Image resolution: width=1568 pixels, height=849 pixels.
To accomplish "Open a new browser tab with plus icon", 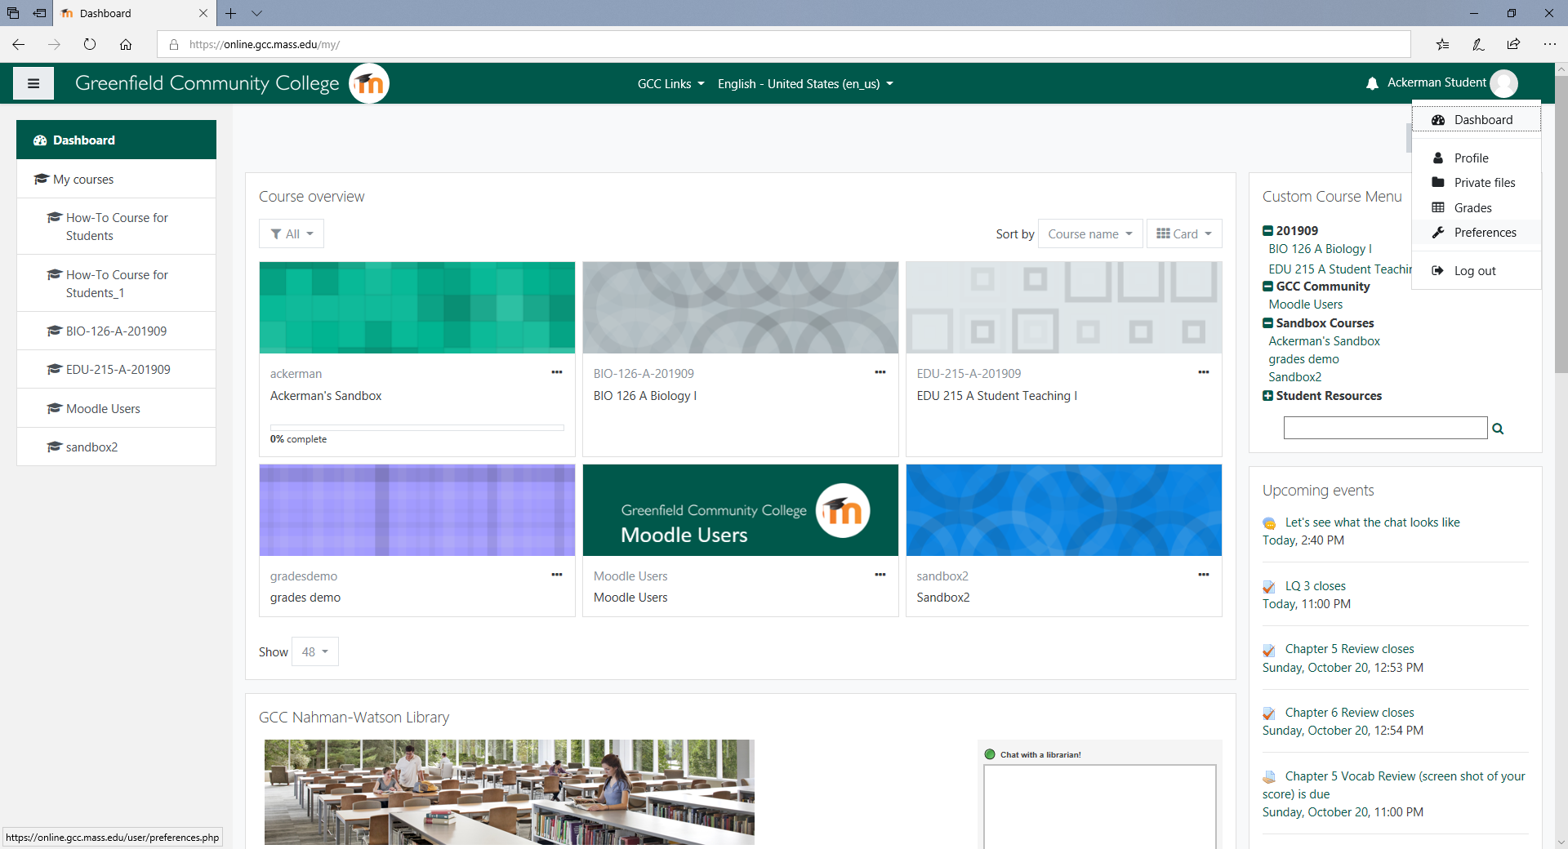I will [231, 13].
